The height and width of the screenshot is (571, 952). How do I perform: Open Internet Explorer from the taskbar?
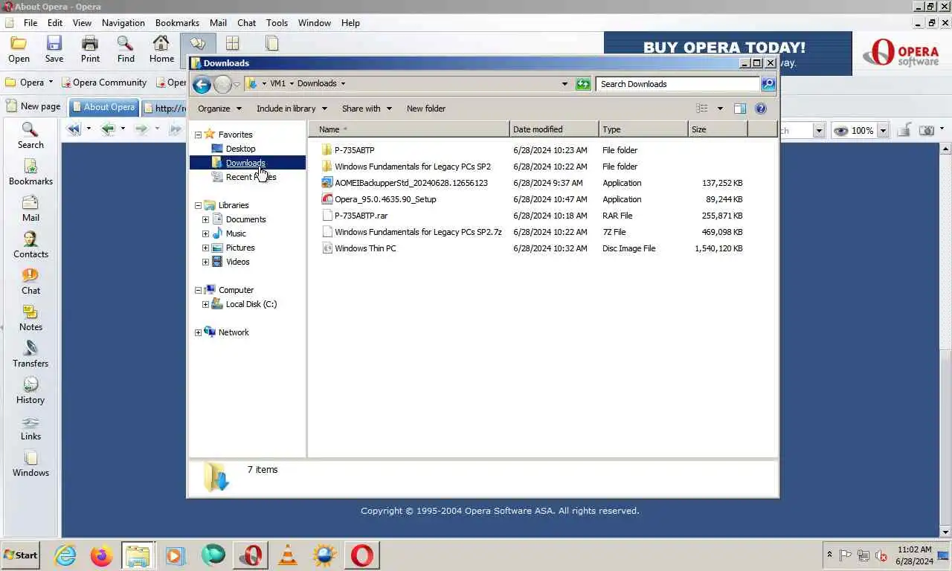click(x=65, y=555)
